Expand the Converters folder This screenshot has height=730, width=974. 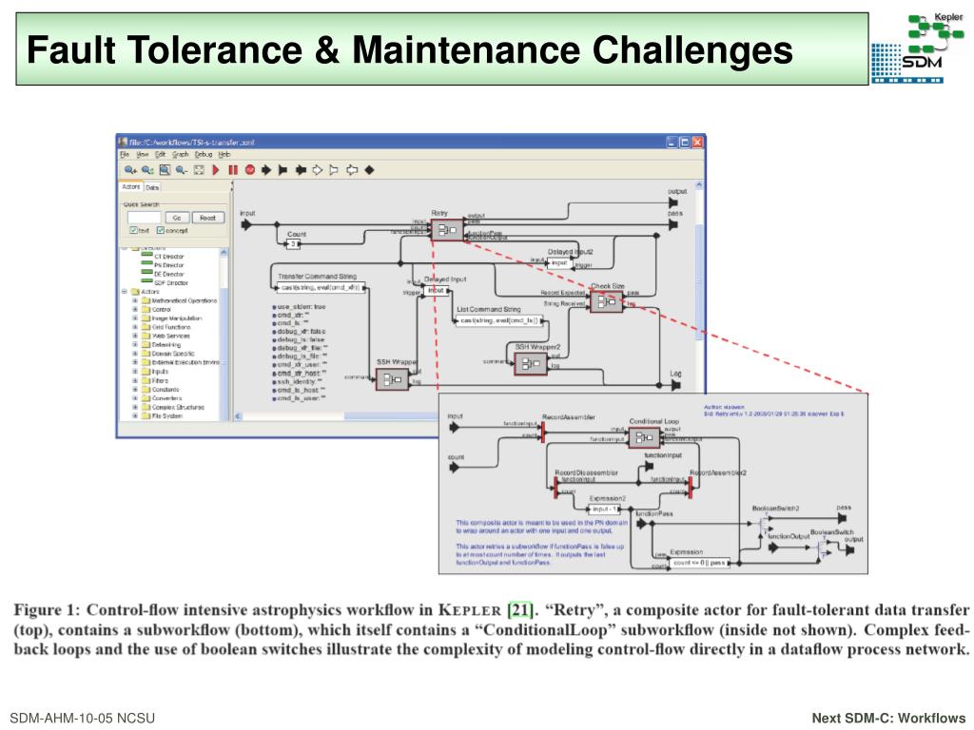point(135,398)
